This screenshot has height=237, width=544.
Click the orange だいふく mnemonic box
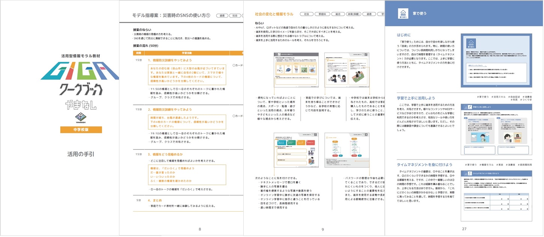[187, 175]
